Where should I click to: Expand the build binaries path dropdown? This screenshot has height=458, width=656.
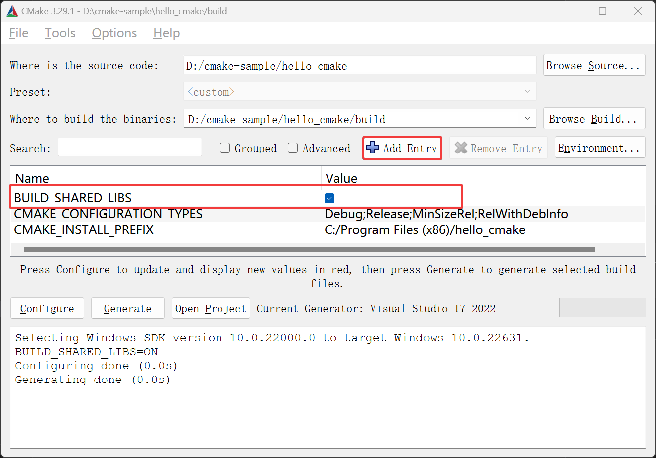[527, 119]
